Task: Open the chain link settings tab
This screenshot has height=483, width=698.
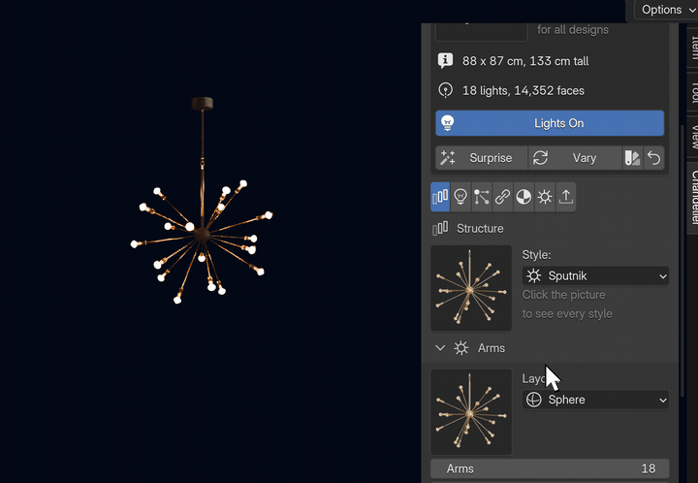Action: (x=502, y=196)
